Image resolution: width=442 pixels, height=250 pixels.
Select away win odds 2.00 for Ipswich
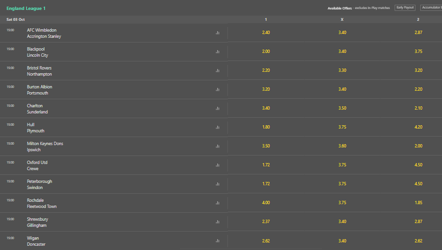click(x=418, y=146)
